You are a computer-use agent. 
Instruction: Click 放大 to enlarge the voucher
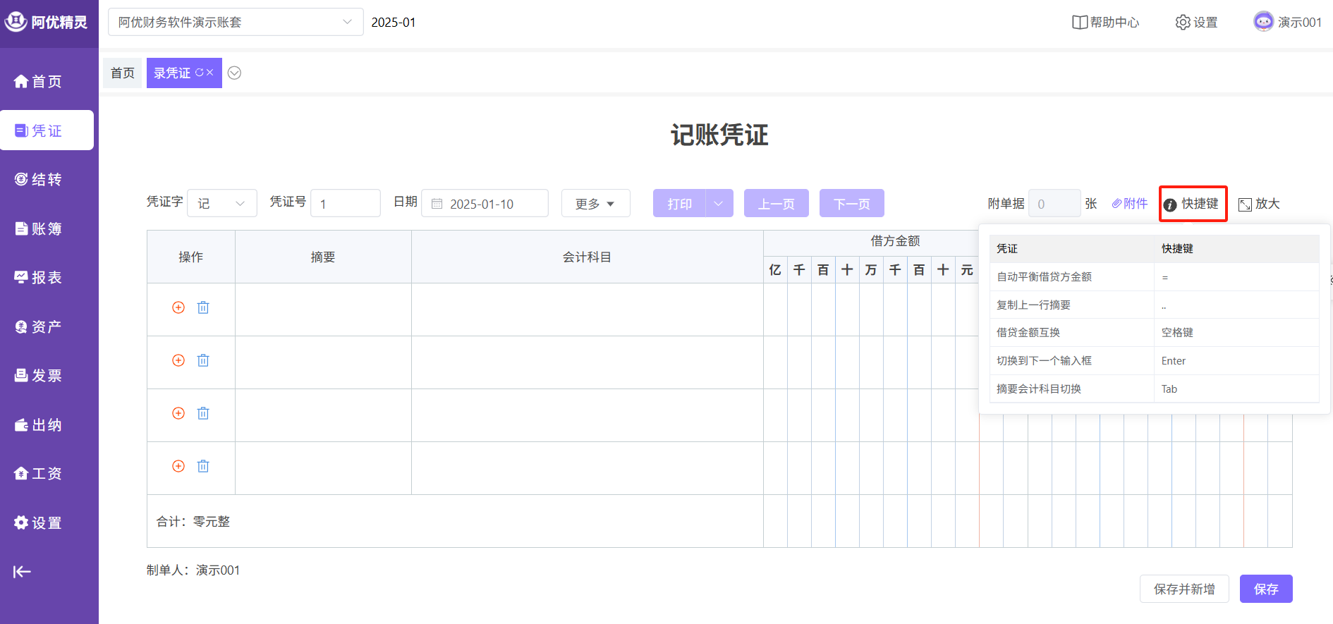point(1259,204)
